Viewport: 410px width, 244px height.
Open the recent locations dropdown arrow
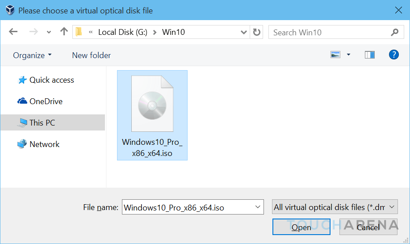click(x=49, y=32)
